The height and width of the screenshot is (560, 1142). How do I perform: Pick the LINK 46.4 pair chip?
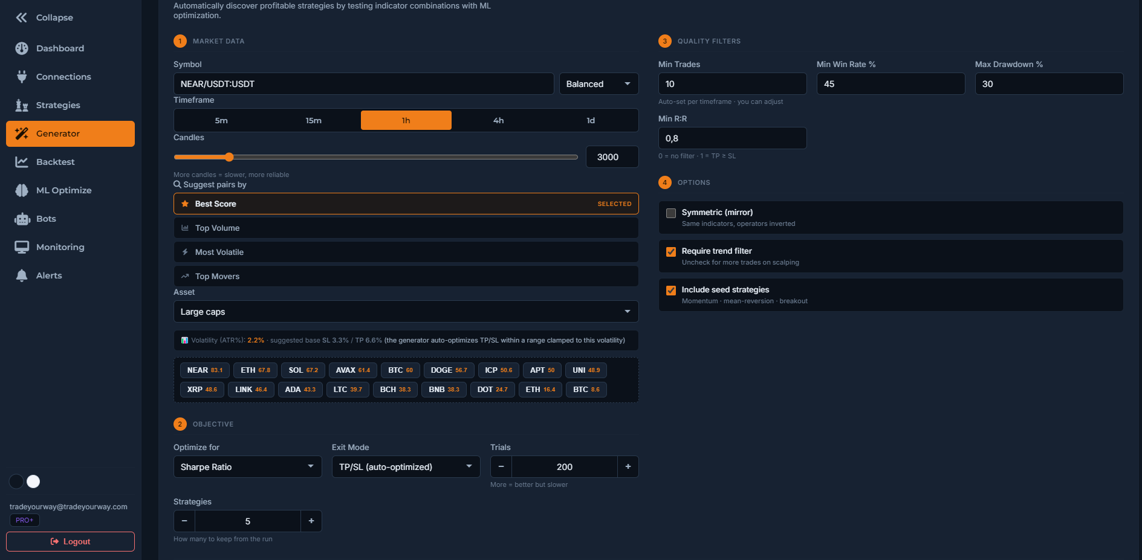pos(251,390)
